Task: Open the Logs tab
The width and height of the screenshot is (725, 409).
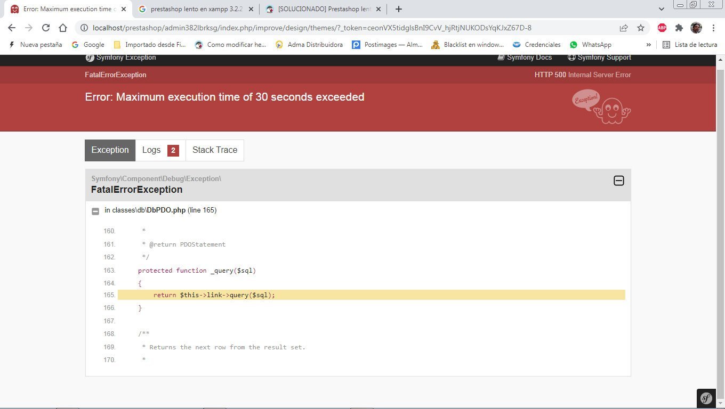Action: click(x=160, y=150)
